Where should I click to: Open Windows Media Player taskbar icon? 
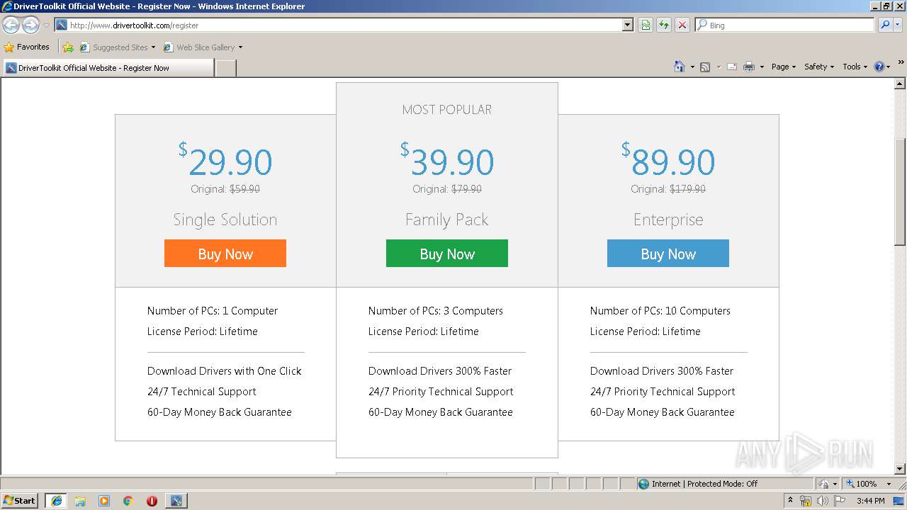tap(104, 501)
